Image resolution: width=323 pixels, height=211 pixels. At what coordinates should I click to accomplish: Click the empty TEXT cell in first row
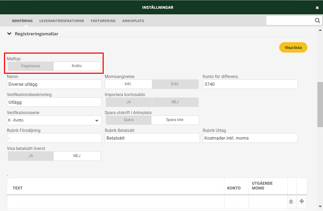(x=116, y=202)
